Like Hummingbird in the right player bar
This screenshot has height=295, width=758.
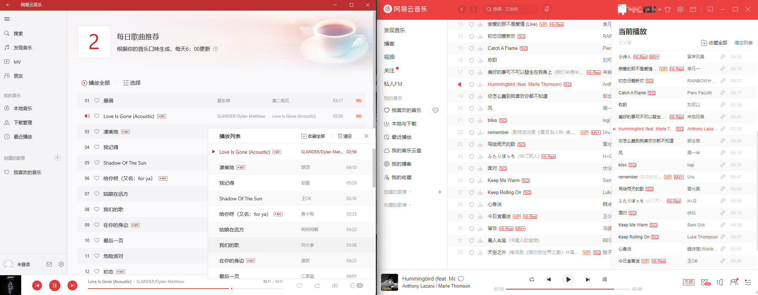[x=461, y=279]
